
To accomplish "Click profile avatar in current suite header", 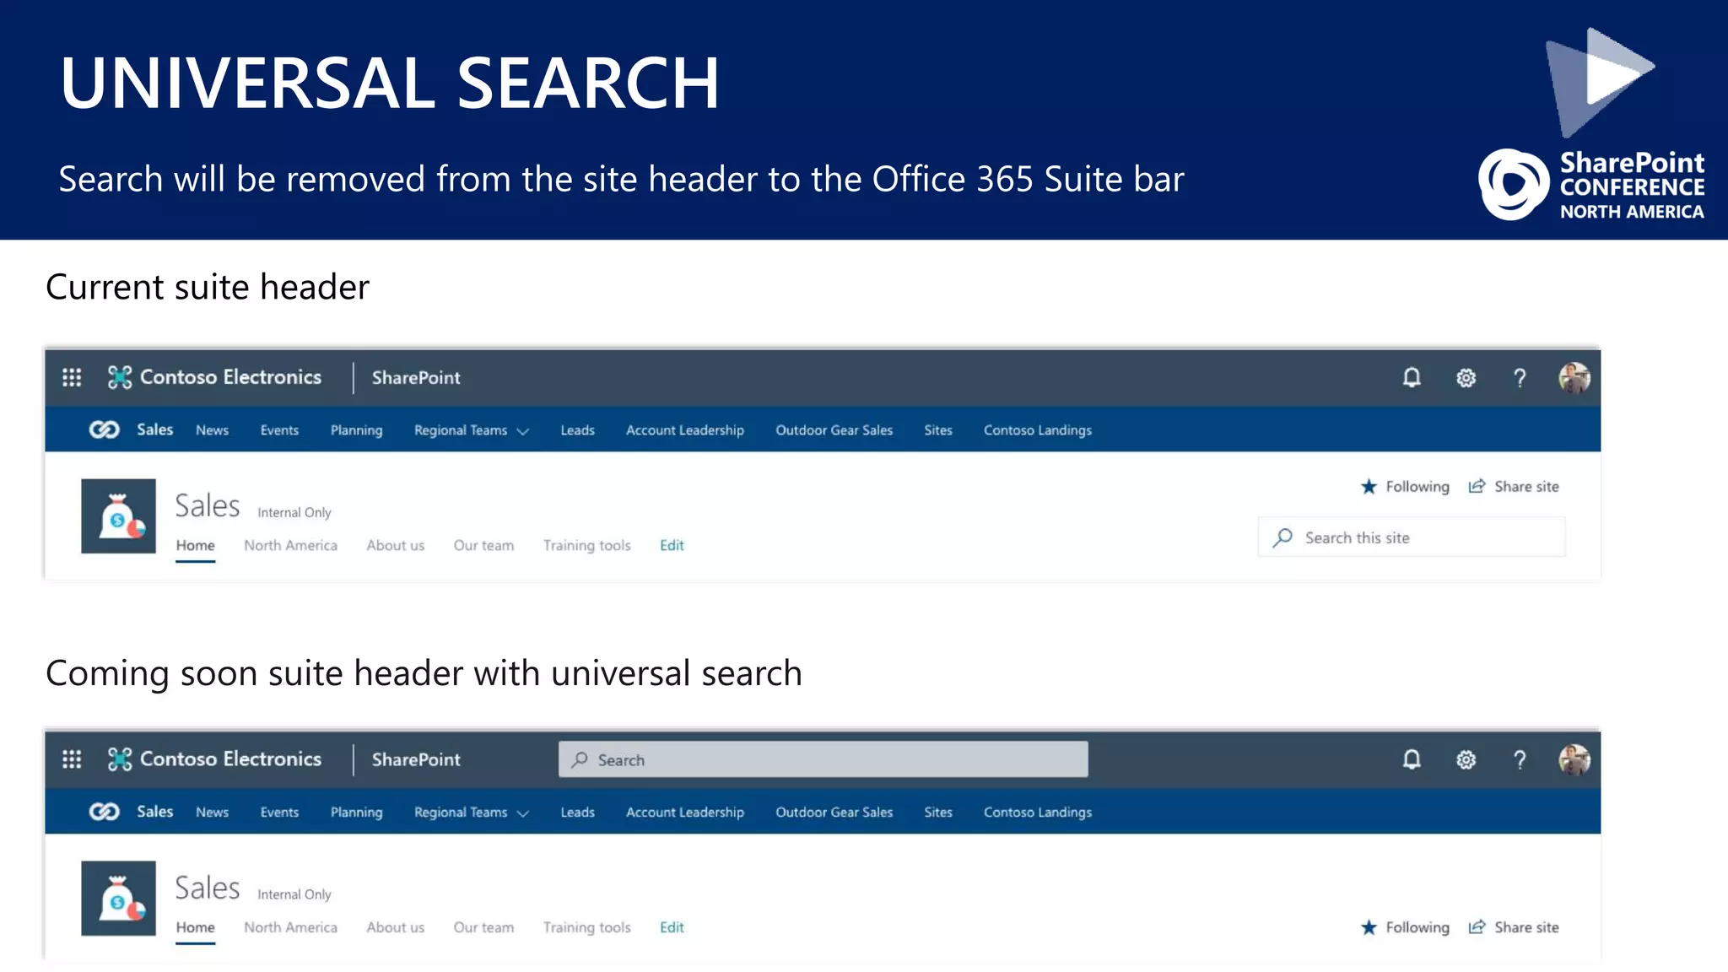I will (x=1574, y=378).
